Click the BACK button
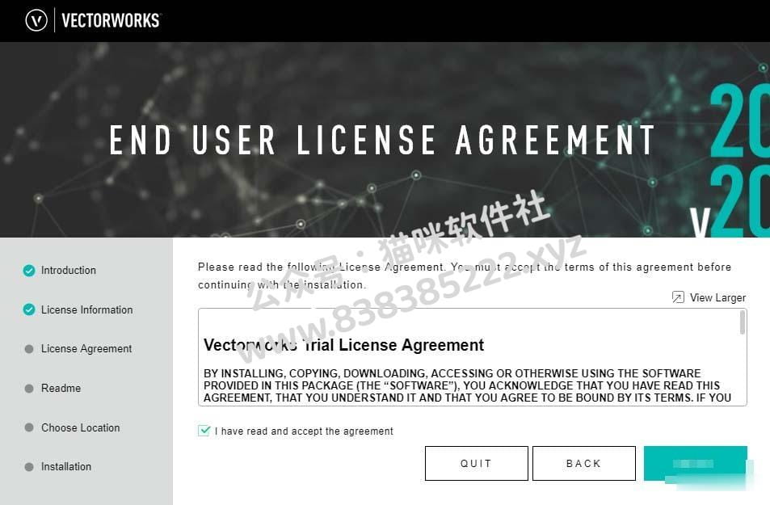 click(x=584, y=463)
